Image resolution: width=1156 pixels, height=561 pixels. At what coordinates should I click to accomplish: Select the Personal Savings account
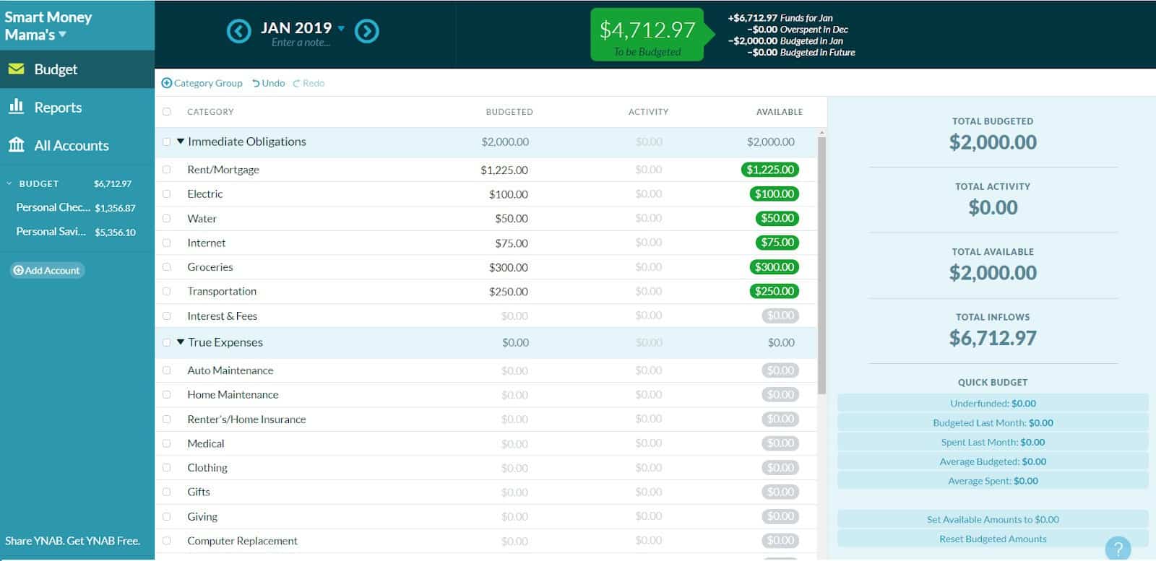point(76,232)
